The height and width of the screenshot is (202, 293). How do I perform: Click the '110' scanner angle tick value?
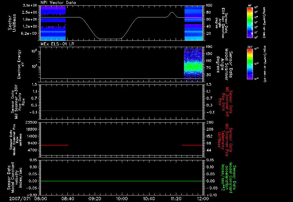pyautogui.click(x=209, y=61)
